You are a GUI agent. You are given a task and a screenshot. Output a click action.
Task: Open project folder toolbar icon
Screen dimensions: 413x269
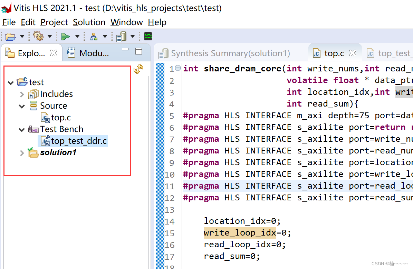[x=10, y=36]
